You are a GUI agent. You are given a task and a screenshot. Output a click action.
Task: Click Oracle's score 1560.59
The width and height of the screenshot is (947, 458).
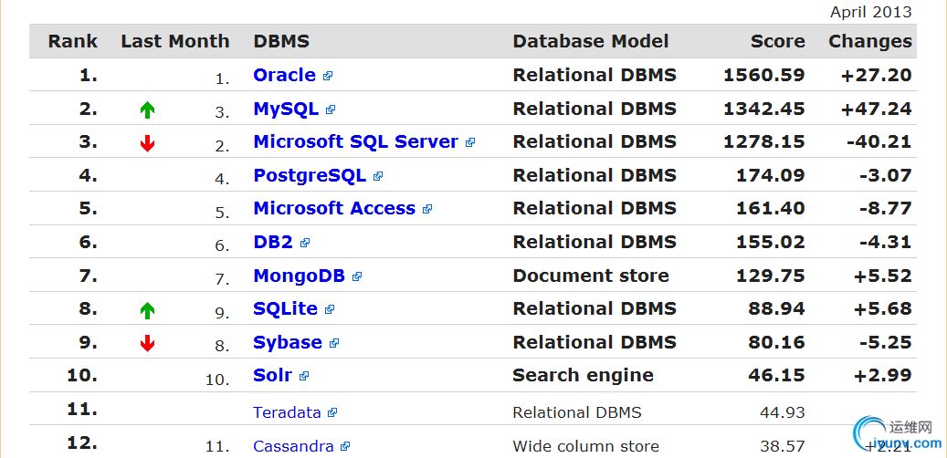[764, 76]
